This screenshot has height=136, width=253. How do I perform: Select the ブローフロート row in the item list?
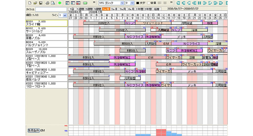point(47,85)
